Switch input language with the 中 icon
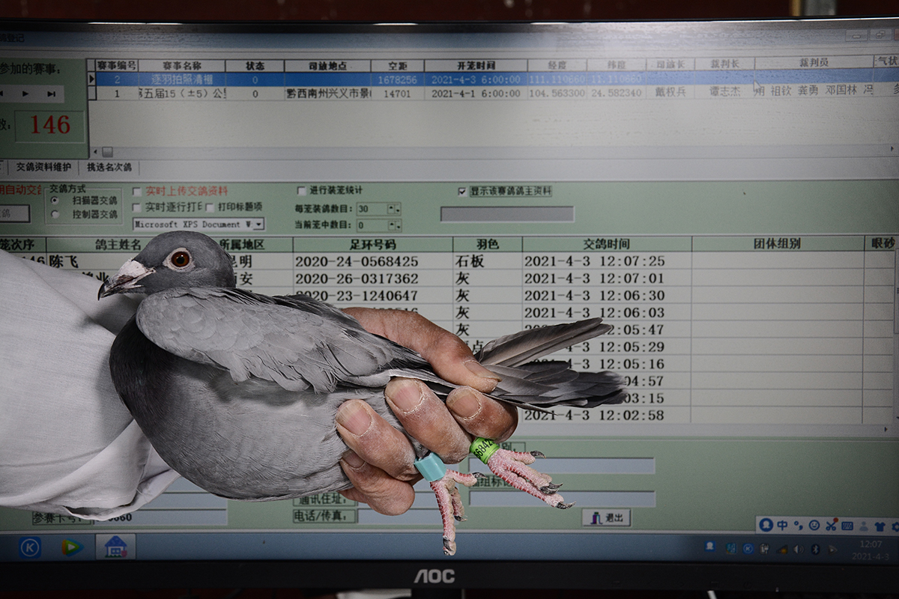Screen dimensions: 899x599 [782, 525]
